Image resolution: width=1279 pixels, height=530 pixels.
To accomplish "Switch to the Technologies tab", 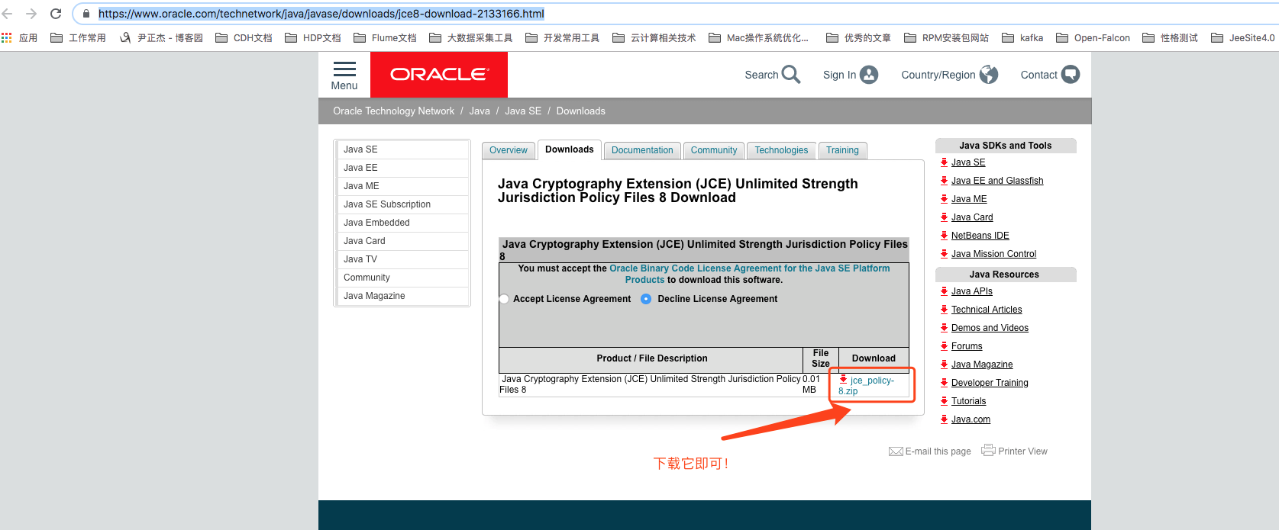I will (781, 150).
